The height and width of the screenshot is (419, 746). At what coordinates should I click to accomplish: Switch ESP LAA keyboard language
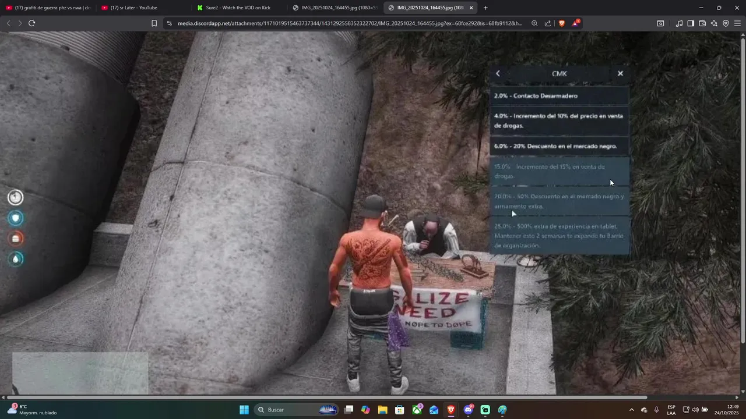pos(671,410)
